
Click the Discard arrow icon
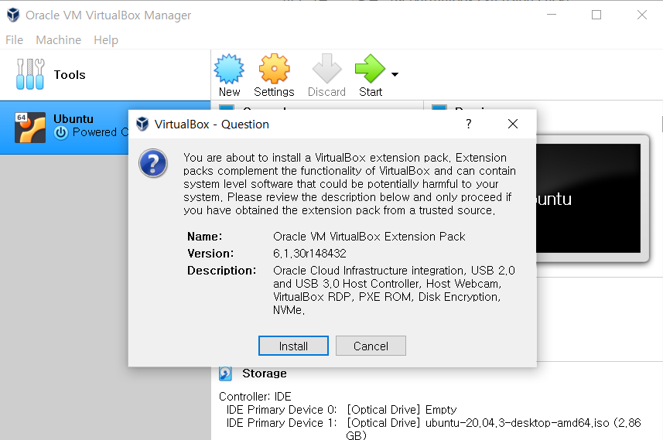pos(326,69)
